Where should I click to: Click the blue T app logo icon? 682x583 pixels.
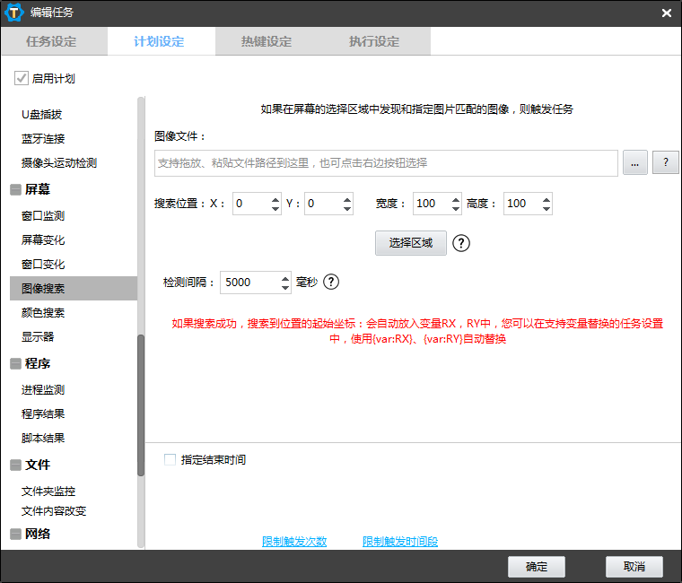tap(13, 13)
